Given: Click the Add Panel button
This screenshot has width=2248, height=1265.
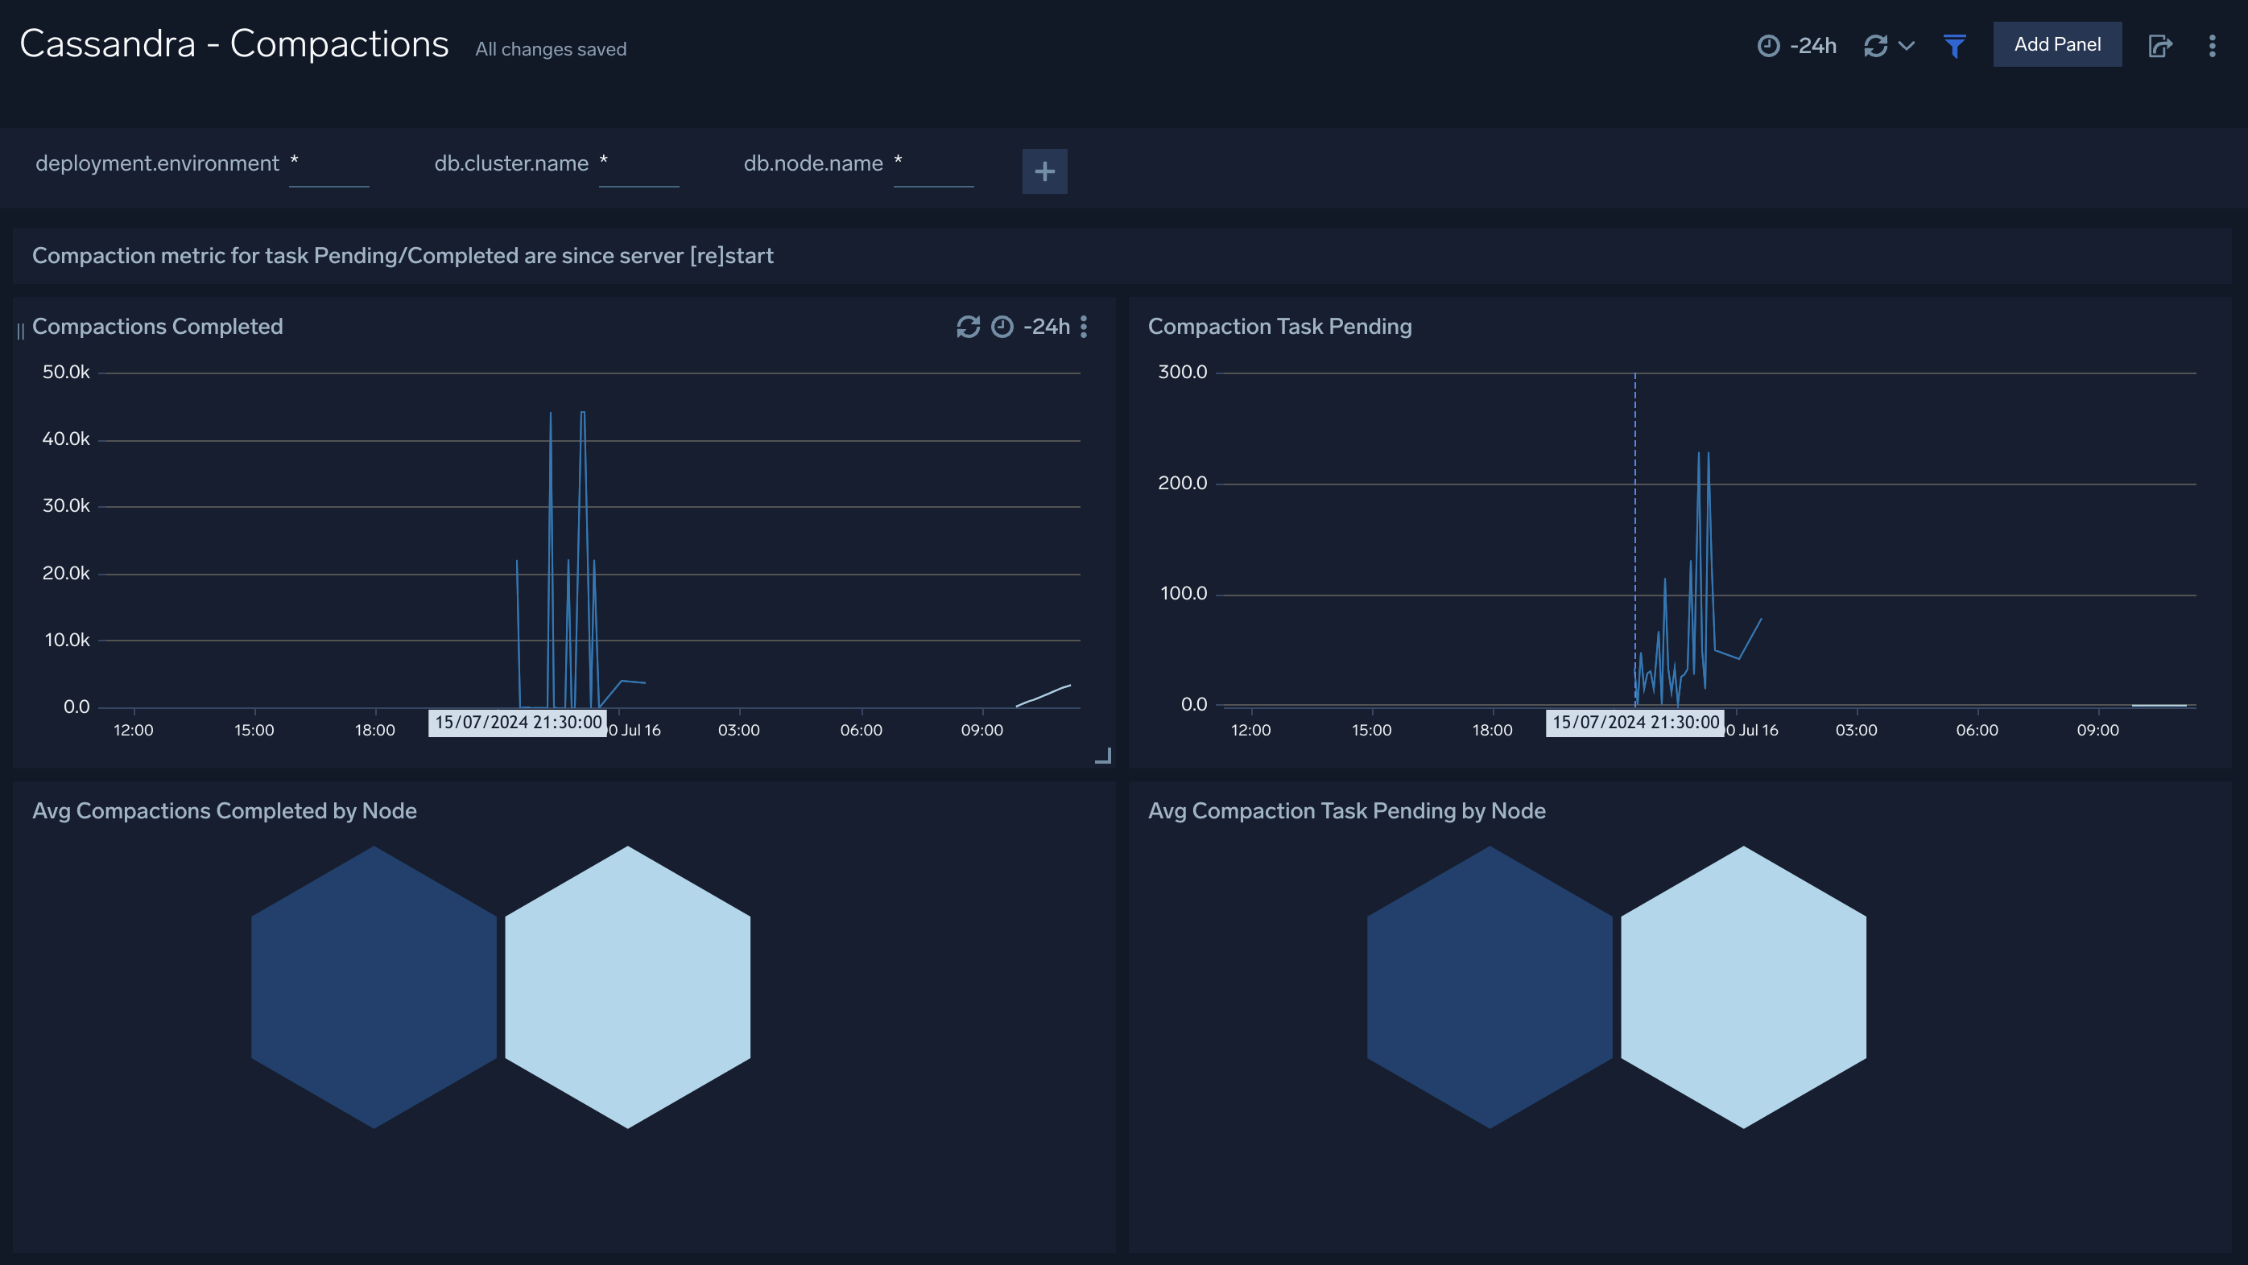Looking at the screenshot, I should 2057,44.
